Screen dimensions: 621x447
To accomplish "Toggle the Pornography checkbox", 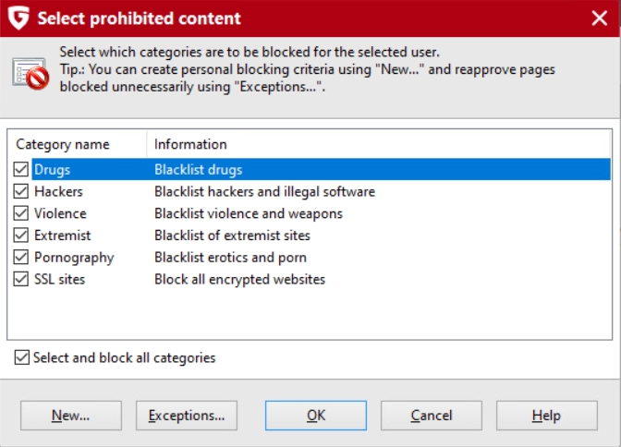I will click(x=21, y=258).
